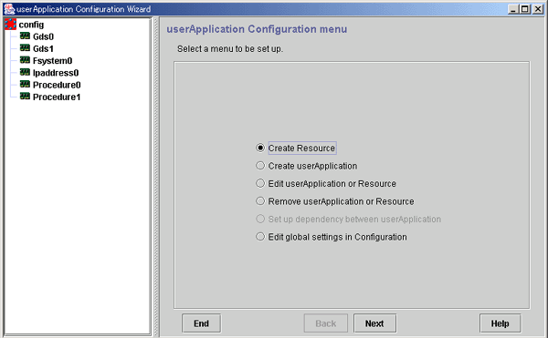This screenshot has height=338, width=548.
Task: Choose the Create Resource radio button
Action: [x=260, y=148]
